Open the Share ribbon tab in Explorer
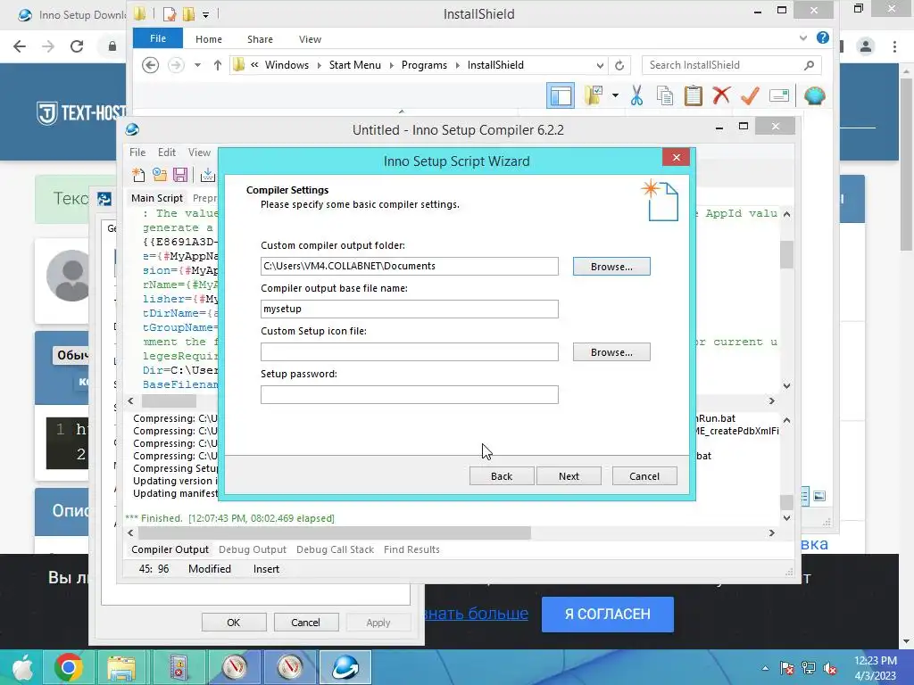The width and height of the screenshot is (914, 685). (260, 39)
